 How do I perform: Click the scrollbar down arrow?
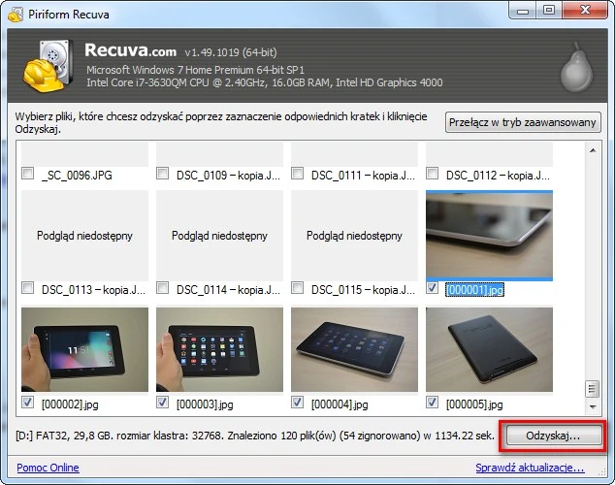coord(593,407)
